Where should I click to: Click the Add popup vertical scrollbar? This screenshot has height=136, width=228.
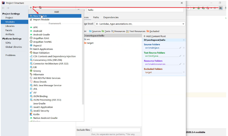point(83,59)
